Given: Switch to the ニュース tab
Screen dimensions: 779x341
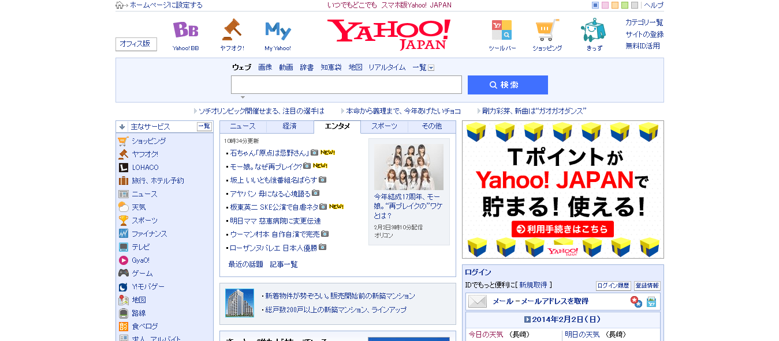Looking at the screenshot, I should point(243,127).
